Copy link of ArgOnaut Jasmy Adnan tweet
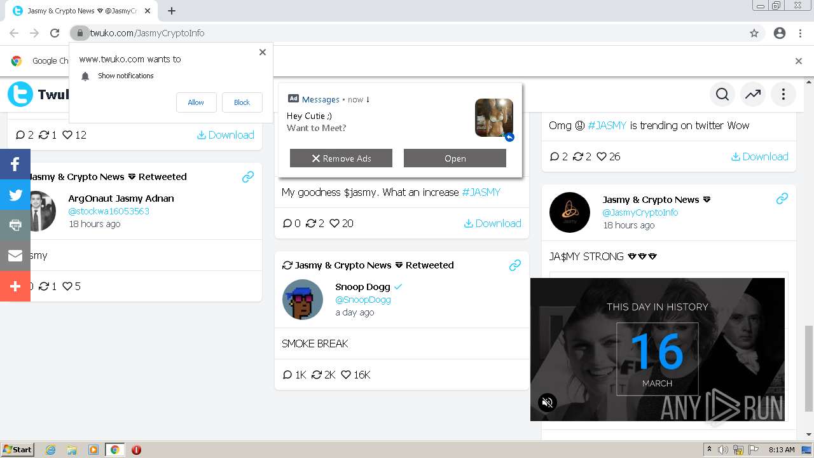 248,177
